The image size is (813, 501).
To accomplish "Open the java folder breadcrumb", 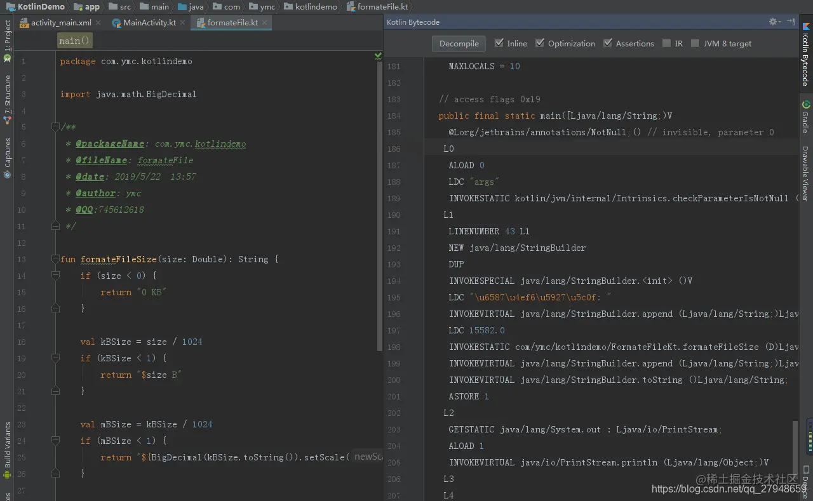I will (x=191, y=6).
